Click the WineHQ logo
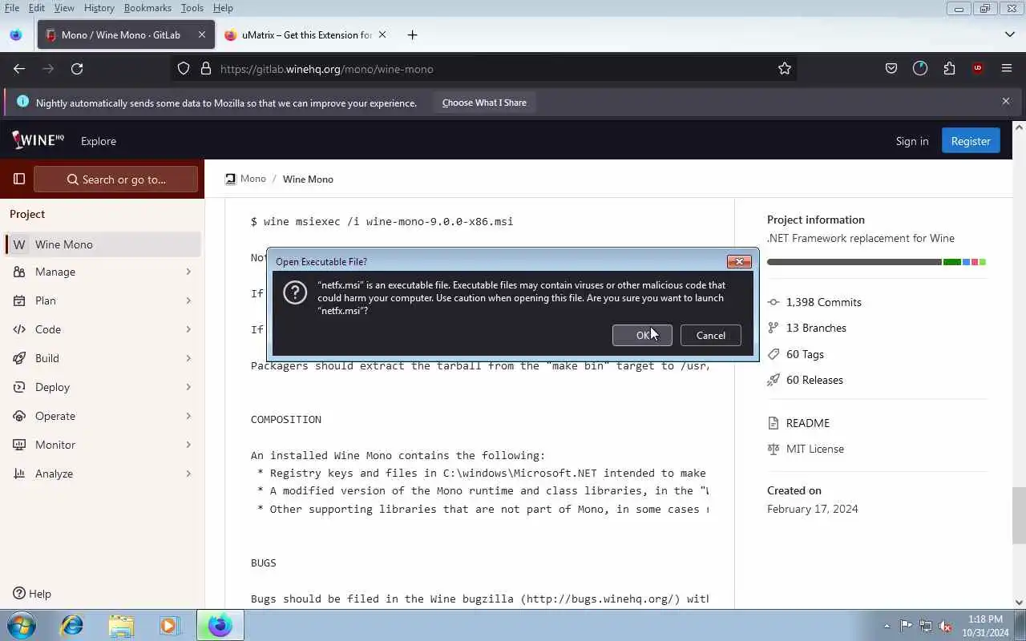This screenshot has height=641, width=1026. [38, 140]
